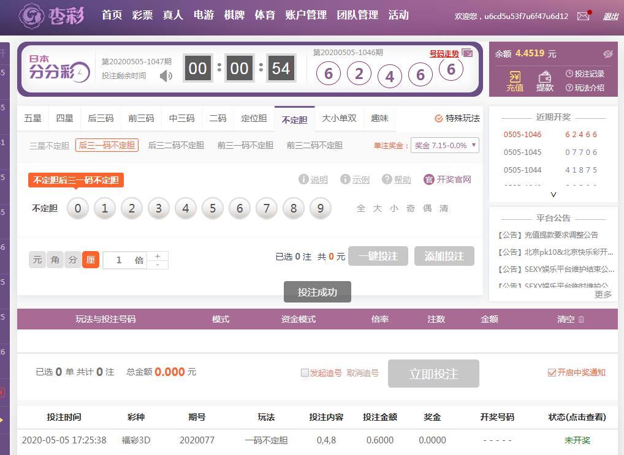
Task: Click the multiplier input field
Action: 124,260
